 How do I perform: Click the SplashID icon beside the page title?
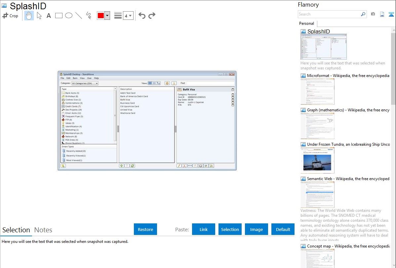pos(4,6)
